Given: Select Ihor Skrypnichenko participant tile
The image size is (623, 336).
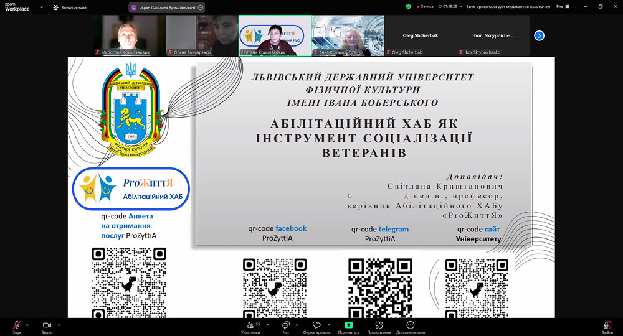Looking at the screenshot, I should pos(493,35).
